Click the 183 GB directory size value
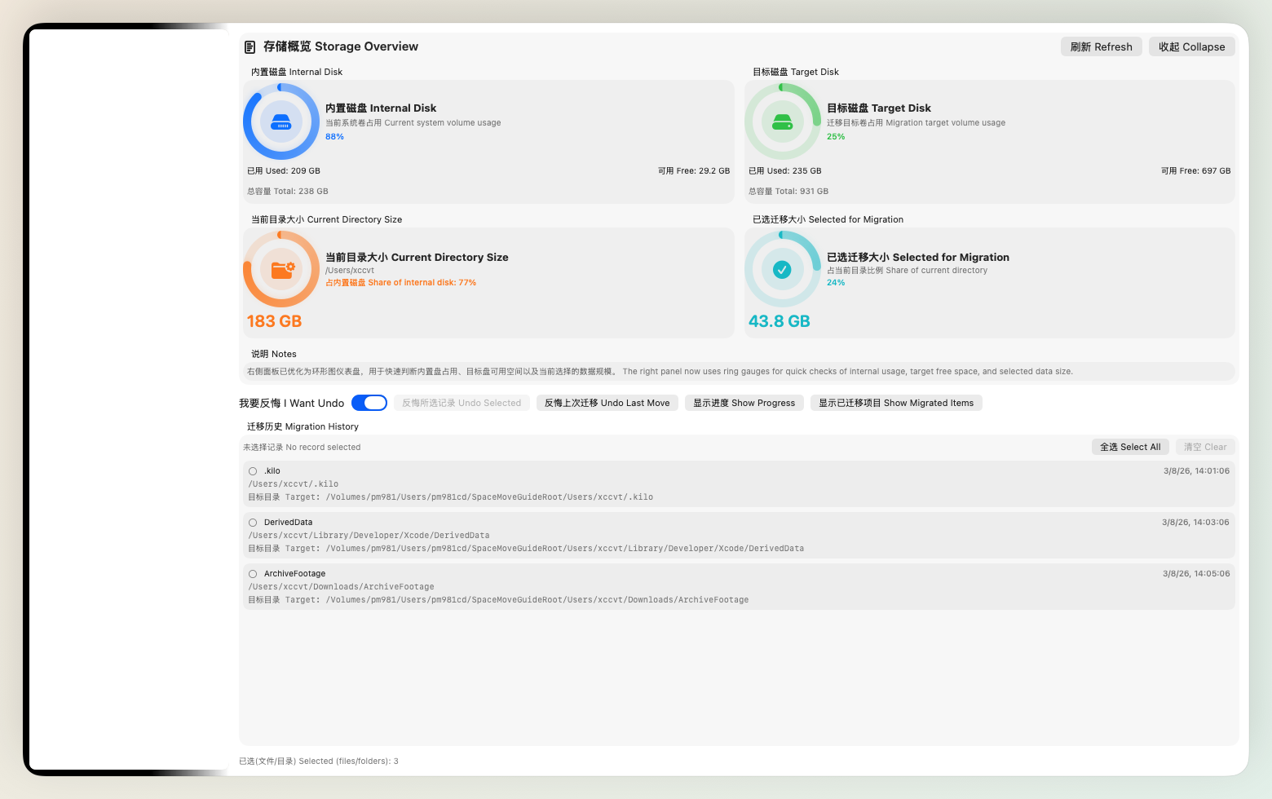This screenshot has width=1272, height=799. click(274, 321)
